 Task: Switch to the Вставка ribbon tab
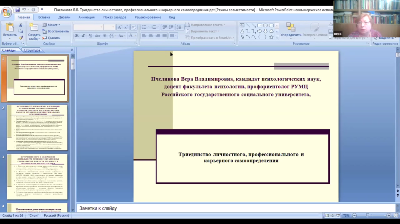(44, 17)
